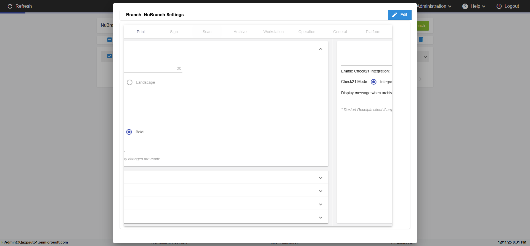The width and height of the screenshot is (530, 246).
Task: Click the Help question mark icon
Action: click(465, 6)
